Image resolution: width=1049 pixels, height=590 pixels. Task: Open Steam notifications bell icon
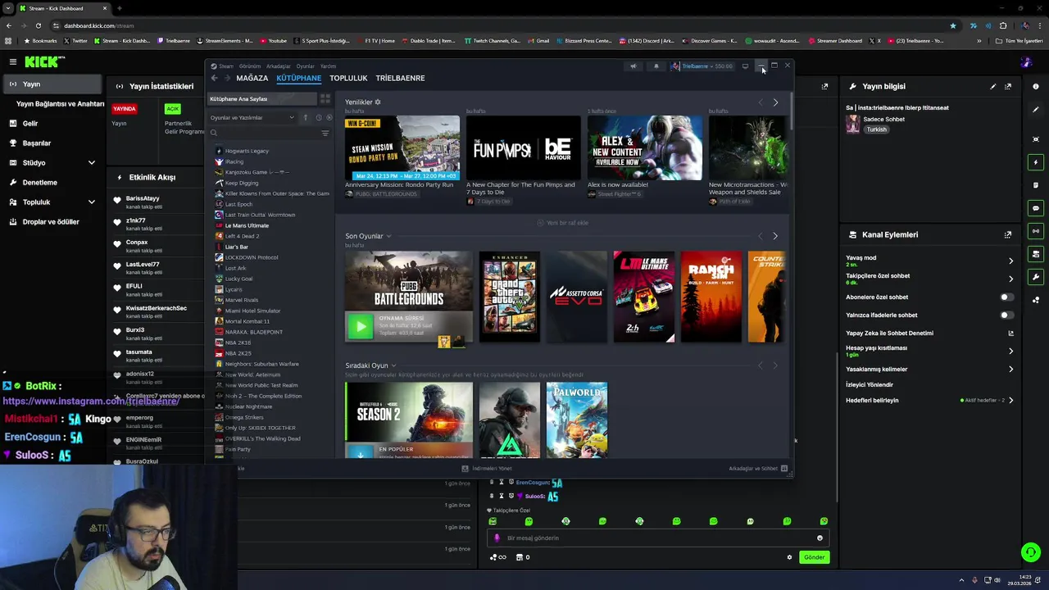[x=656, y=66]
